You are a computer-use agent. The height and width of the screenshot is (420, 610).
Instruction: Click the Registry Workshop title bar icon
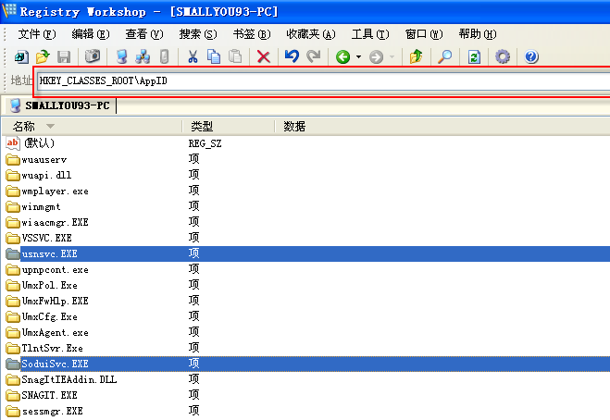pos(9,10)
